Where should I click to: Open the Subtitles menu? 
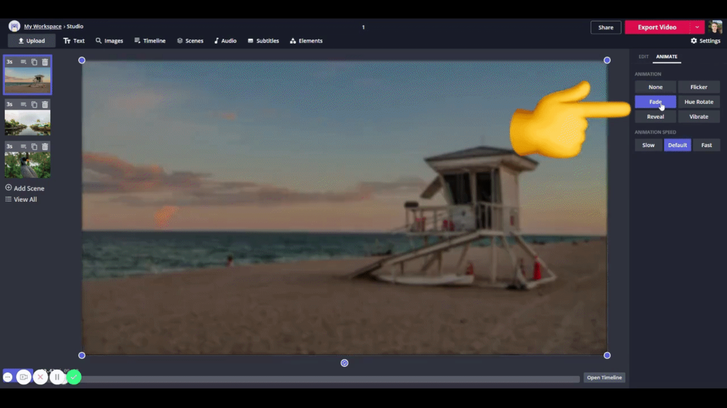click(x=263, y=41)
